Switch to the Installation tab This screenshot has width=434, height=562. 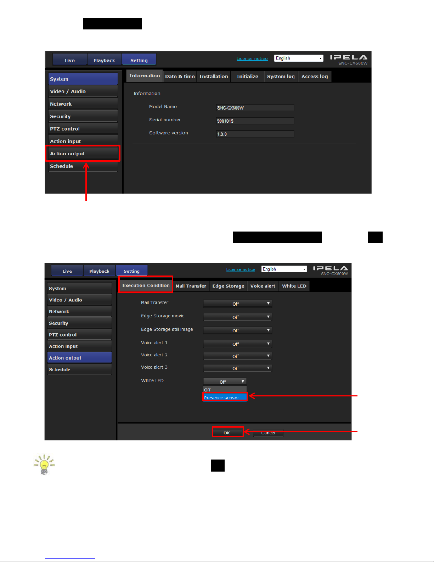(214, 76)
